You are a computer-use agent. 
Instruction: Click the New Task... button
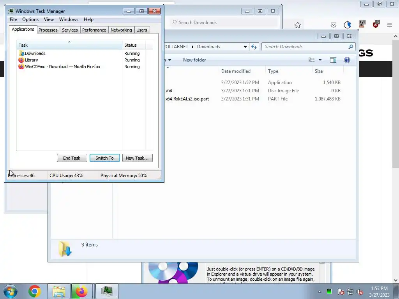pyautogui.click(x=138, y=158)
